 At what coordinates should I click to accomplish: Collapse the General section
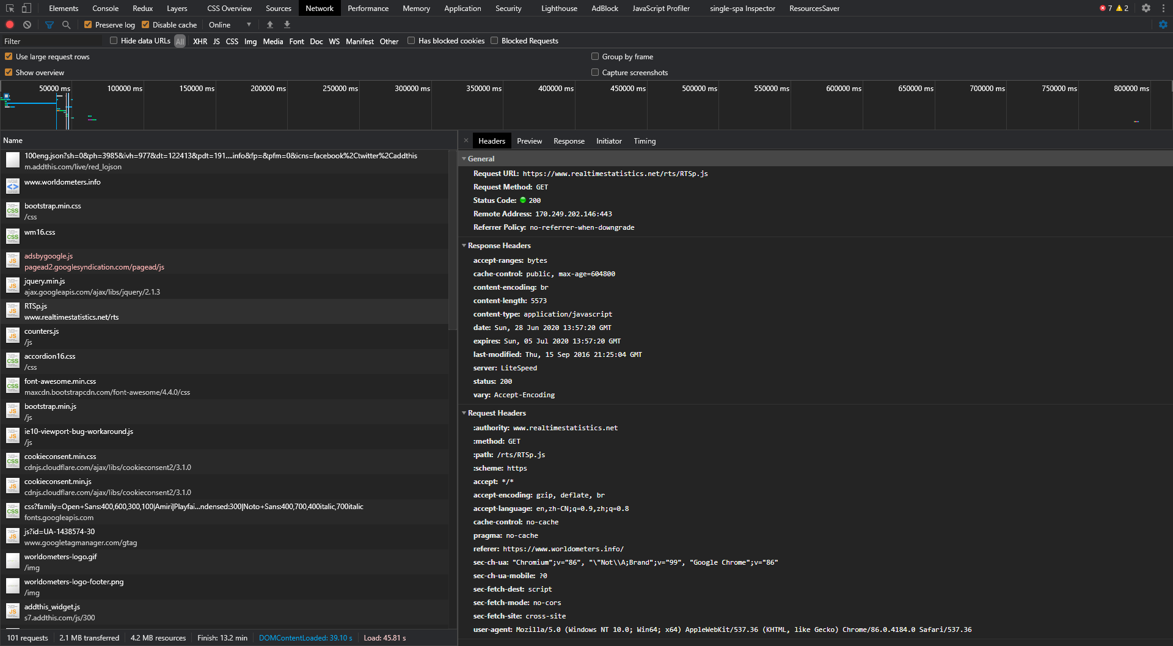point(464,159)
